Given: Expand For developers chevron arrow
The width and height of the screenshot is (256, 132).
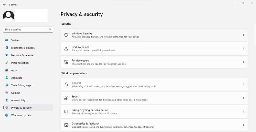Looking at the screenshot, I should 243,62.
